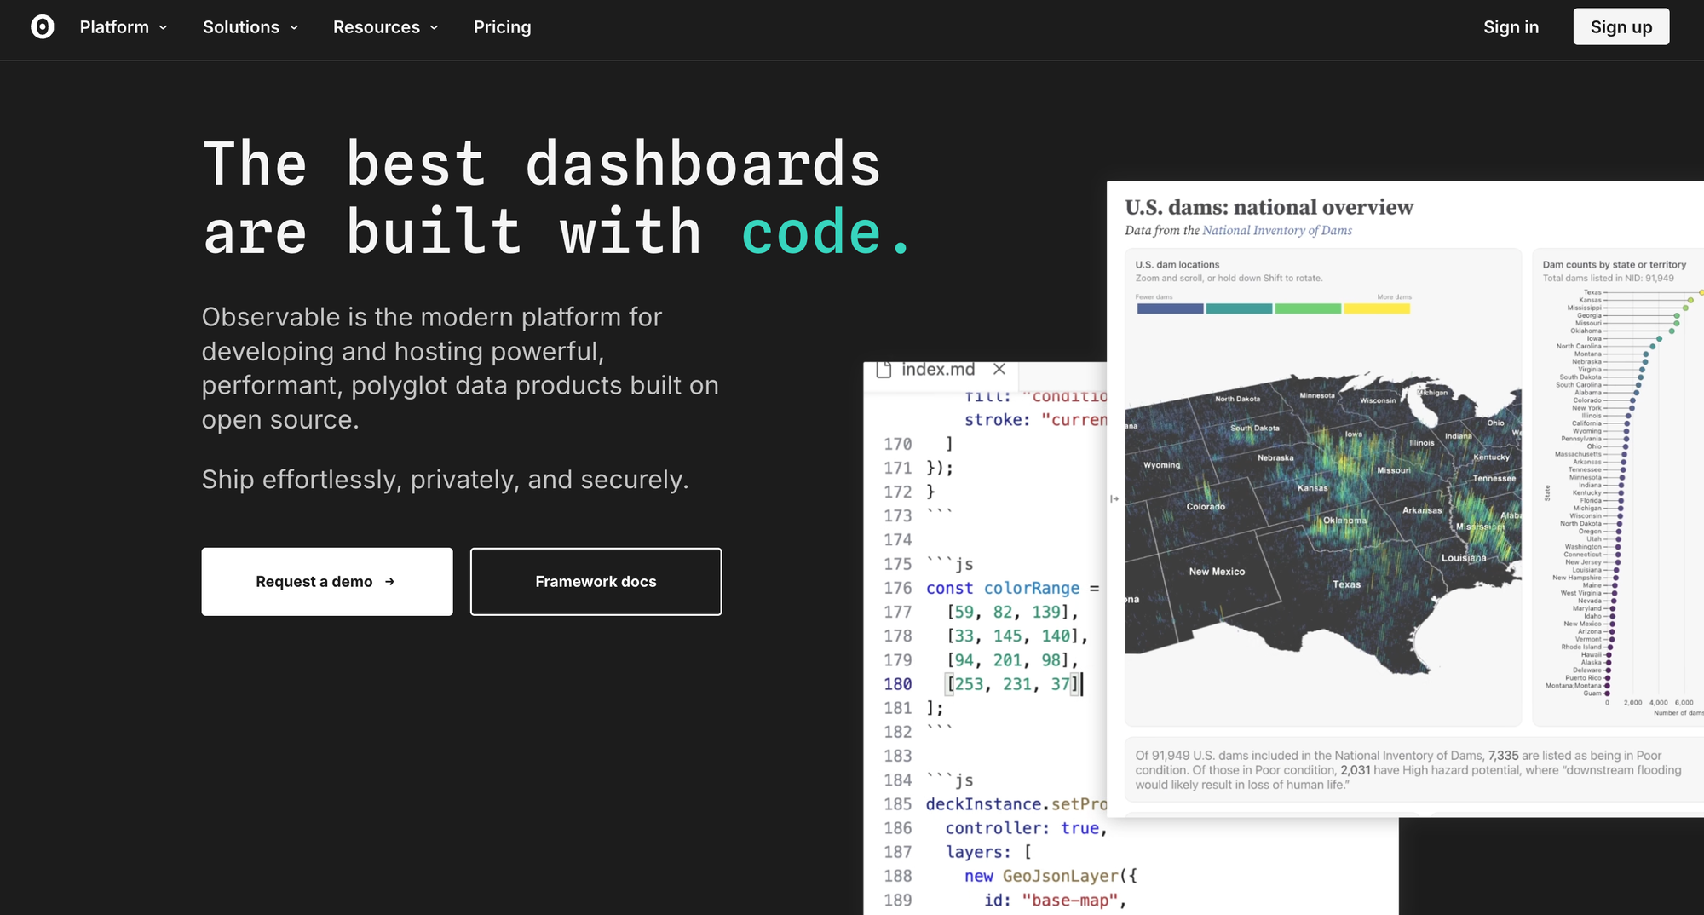Select the index.md file tab
This screenshot has height=915, width=1704.
(937, 370)
